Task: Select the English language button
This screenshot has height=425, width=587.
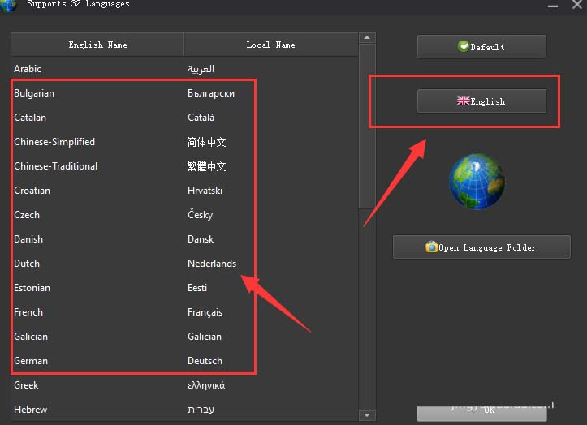Action: (x=481, y=101)
